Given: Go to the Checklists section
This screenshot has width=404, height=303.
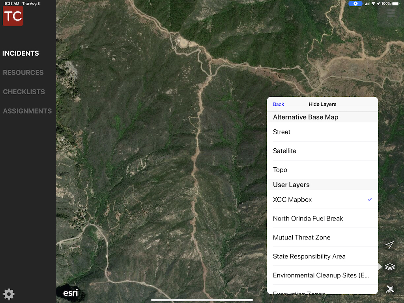Looking at the screenshot, I should click(24, 92).
